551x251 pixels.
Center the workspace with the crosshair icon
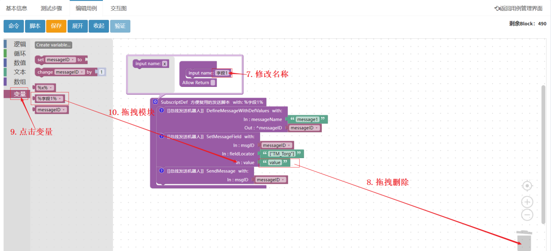527,186
